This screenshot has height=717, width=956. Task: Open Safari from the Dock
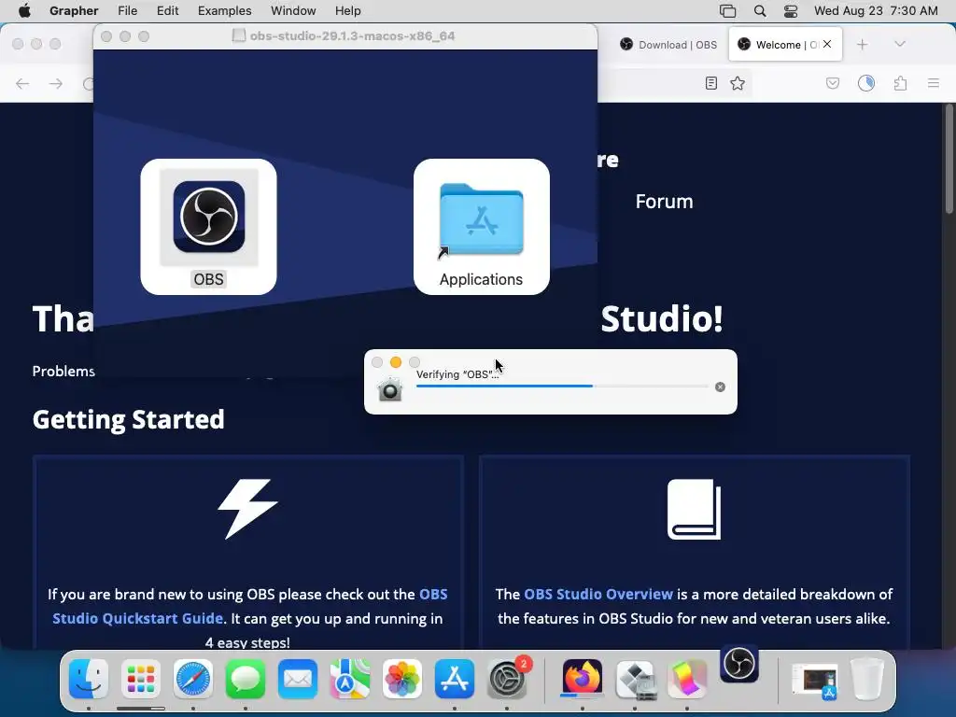(x=193, y=679)
